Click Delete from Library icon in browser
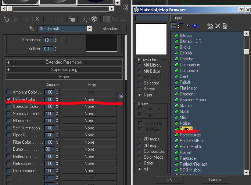Viewport: 251px width, 185px height. pyautogui.click(x=218, y=26)
